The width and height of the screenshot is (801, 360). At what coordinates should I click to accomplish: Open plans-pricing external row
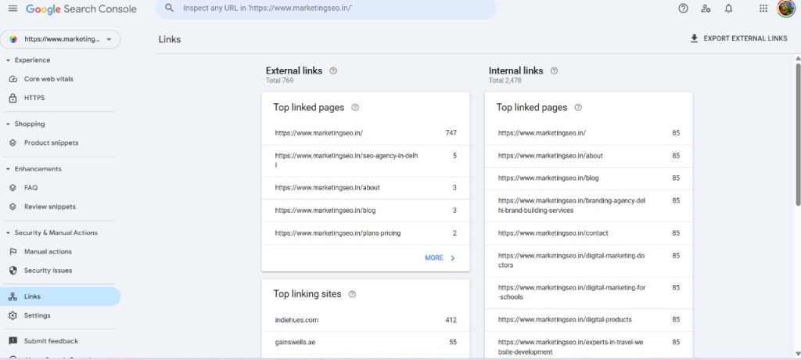pyautogui.click(x=366, y=233)
